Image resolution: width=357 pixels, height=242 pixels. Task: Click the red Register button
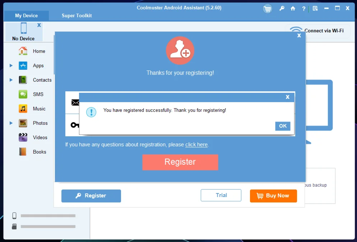[x=180, y=162]
